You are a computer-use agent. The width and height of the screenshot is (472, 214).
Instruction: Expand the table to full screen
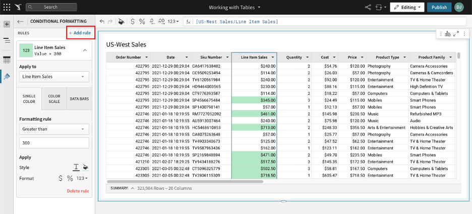(456, 34)
